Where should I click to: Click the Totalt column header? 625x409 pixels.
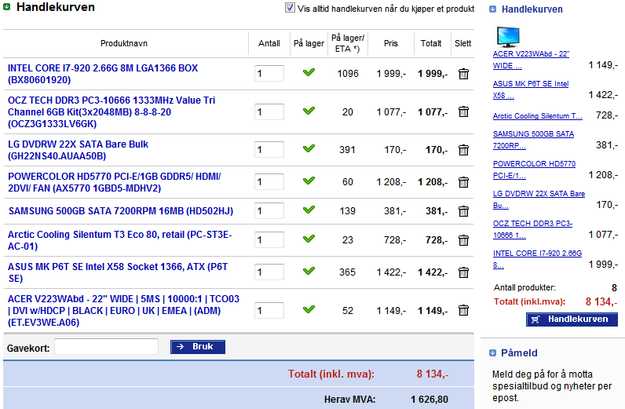(x=431, y=43)
